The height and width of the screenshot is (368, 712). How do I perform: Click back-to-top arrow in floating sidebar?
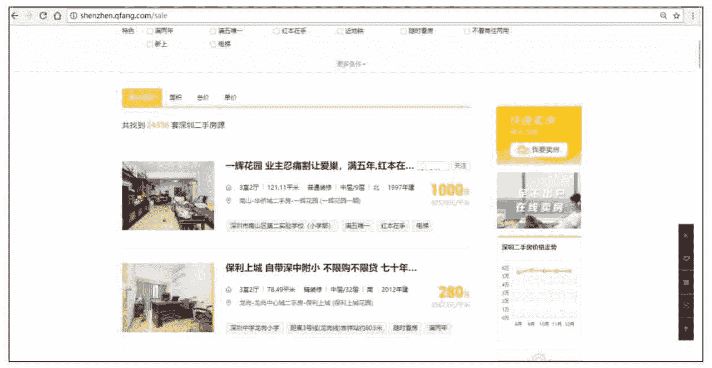pos(686,329)
